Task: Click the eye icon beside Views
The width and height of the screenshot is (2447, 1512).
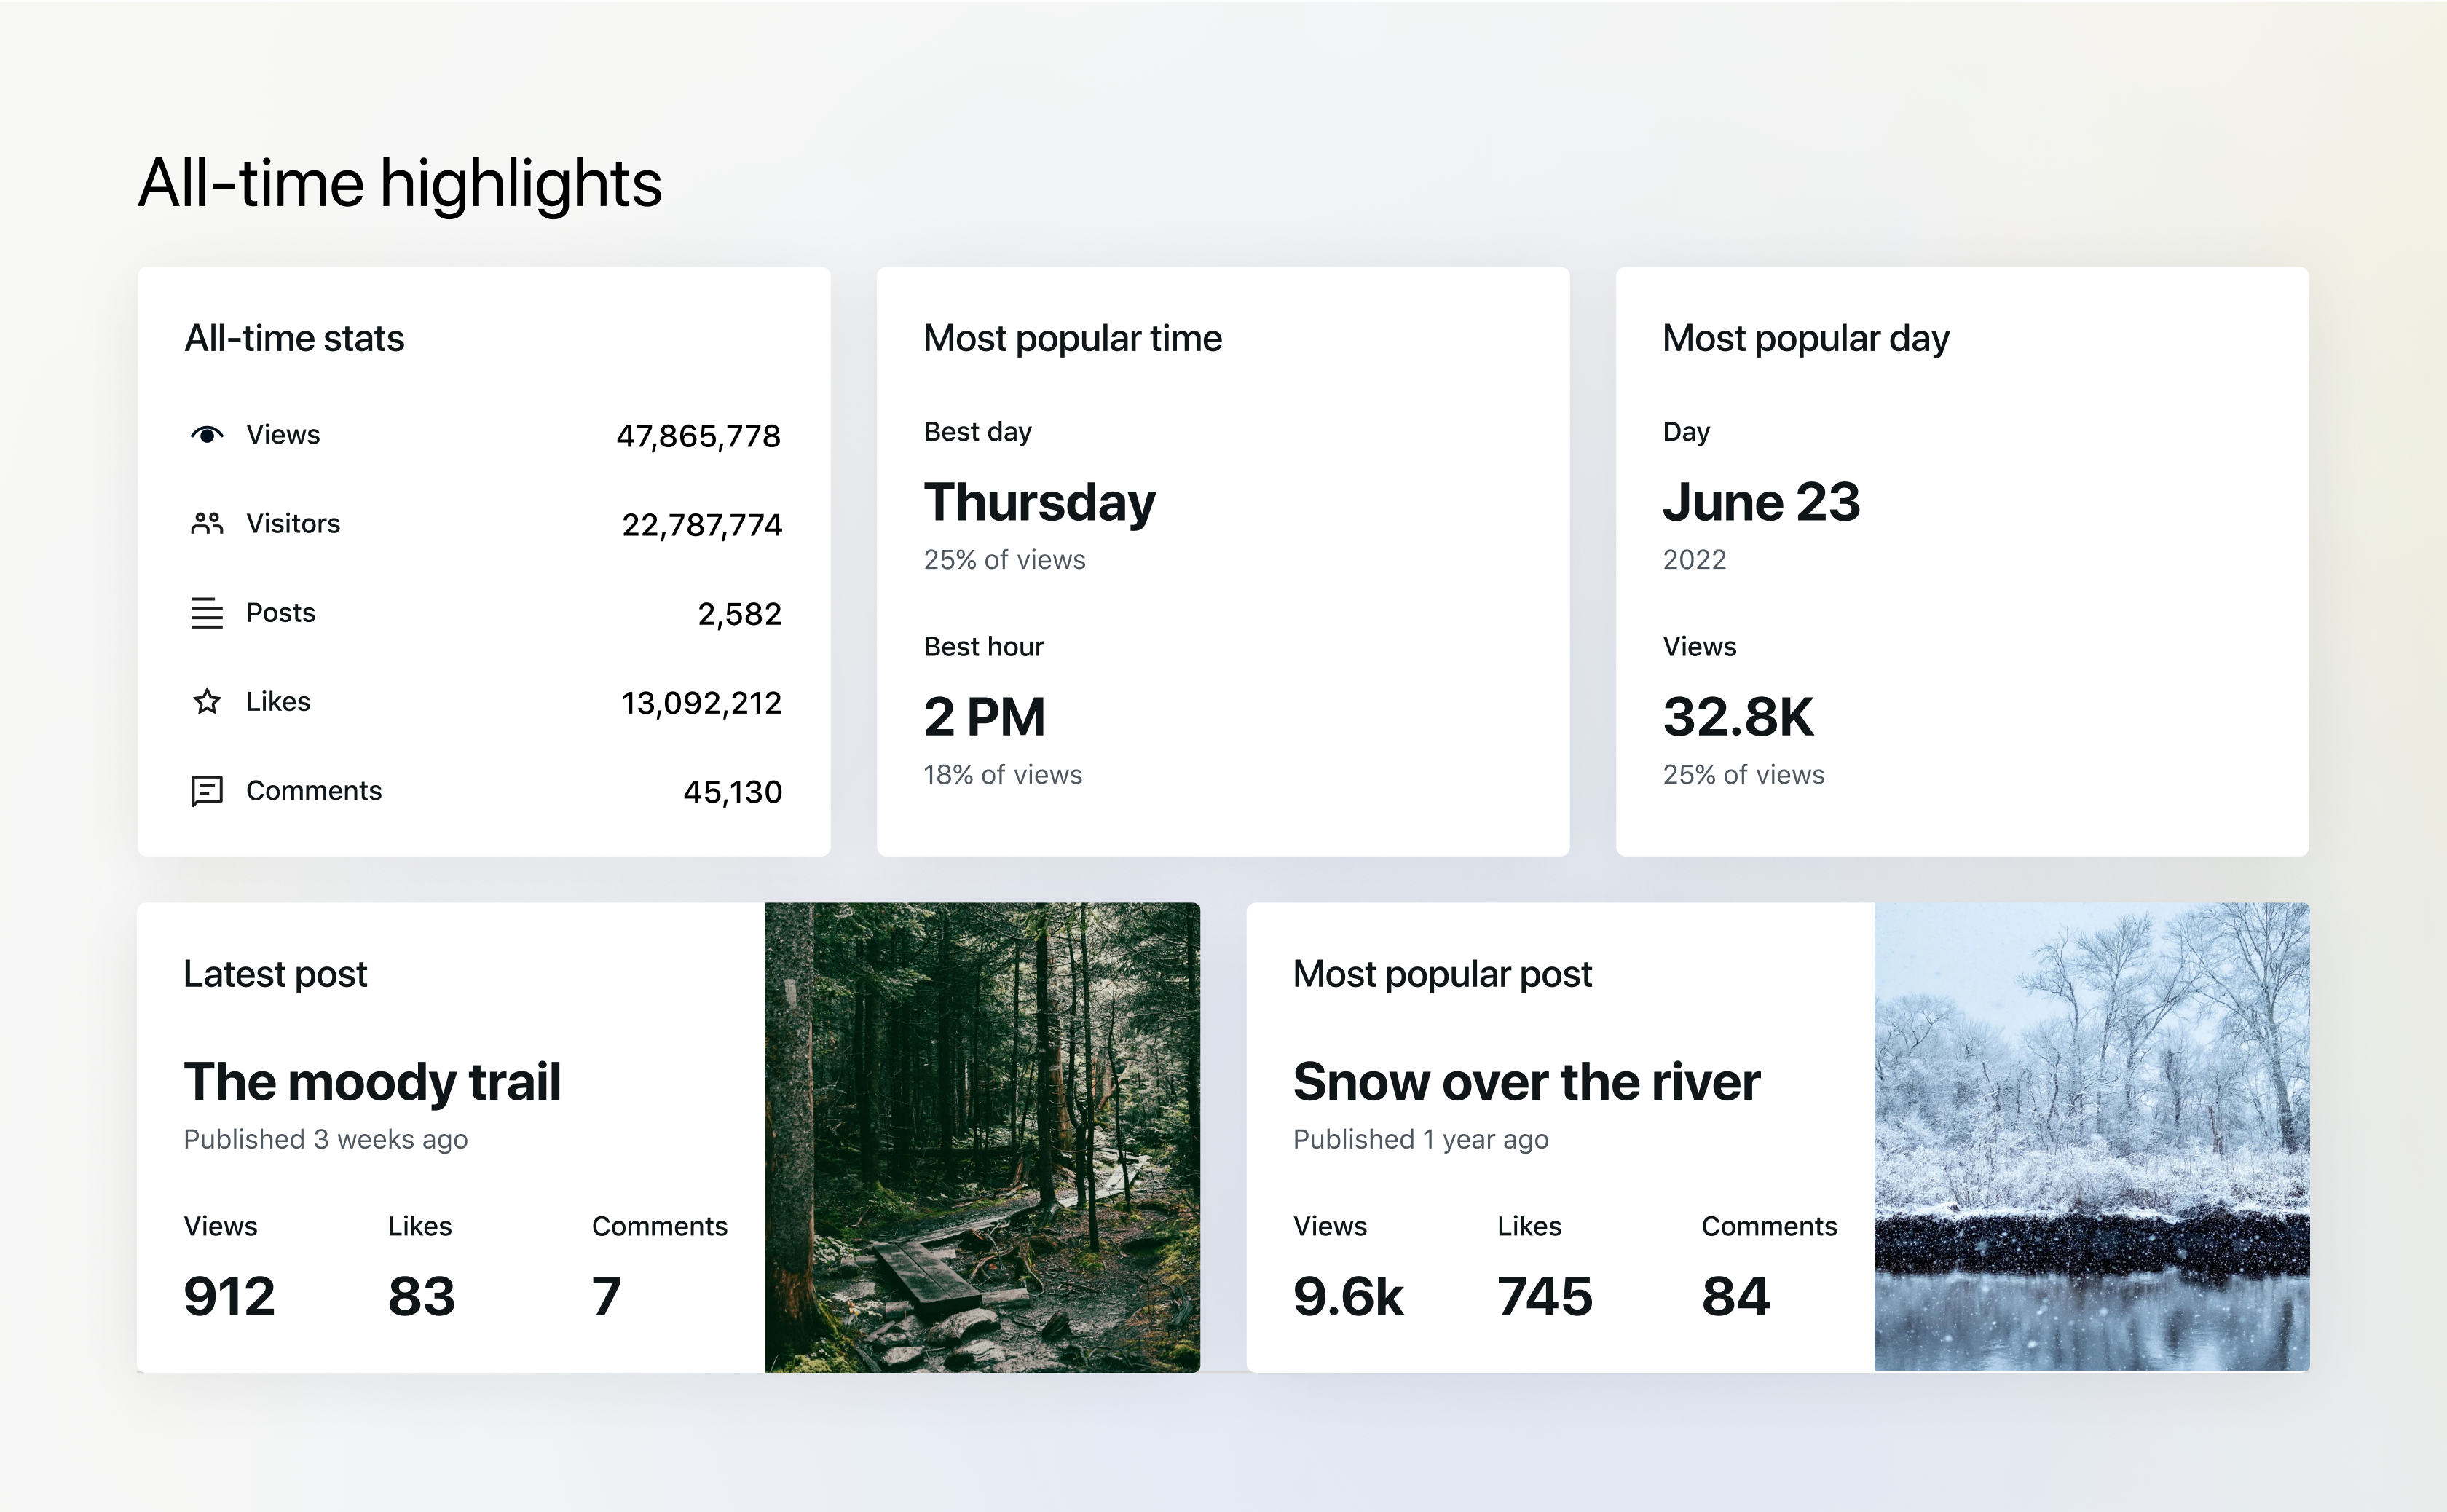Action: tap(207, 435)
